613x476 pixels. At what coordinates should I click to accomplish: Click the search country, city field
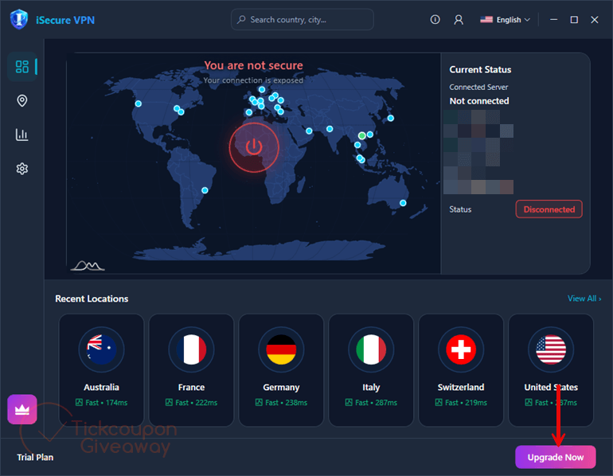point(303,20)
